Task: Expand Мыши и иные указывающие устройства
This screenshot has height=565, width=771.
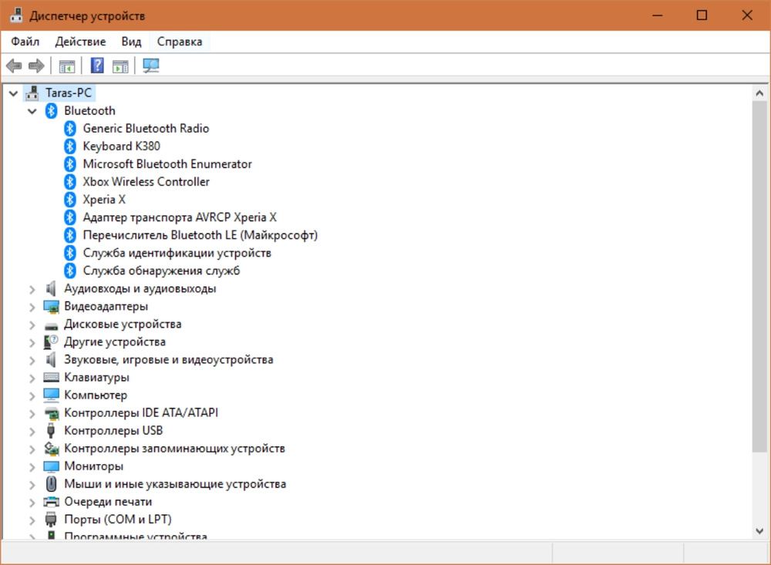Action: pyautogui.click(x=32, y=484)
